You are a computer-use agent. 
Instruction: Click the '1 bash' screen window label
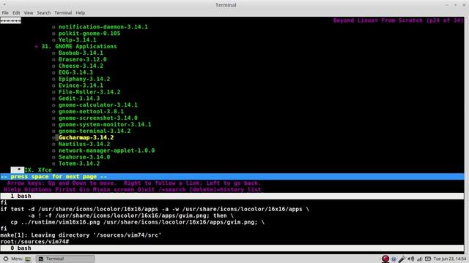click(21, 197)
